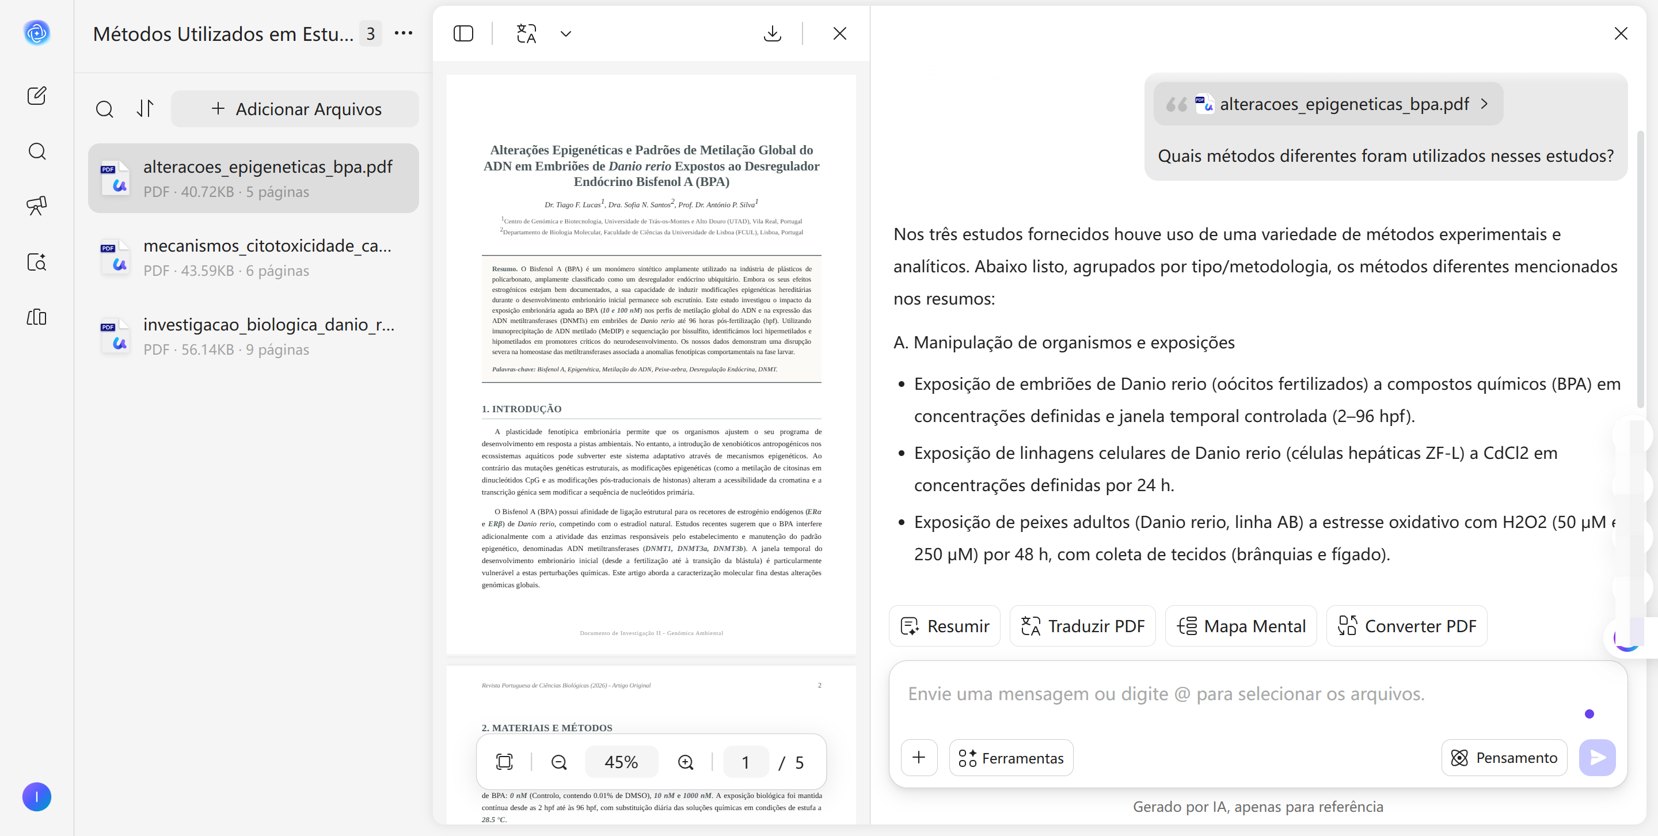Click the file count badge showing 3
The height and width of the screenshot is (836, 1658).
point(371,33)
